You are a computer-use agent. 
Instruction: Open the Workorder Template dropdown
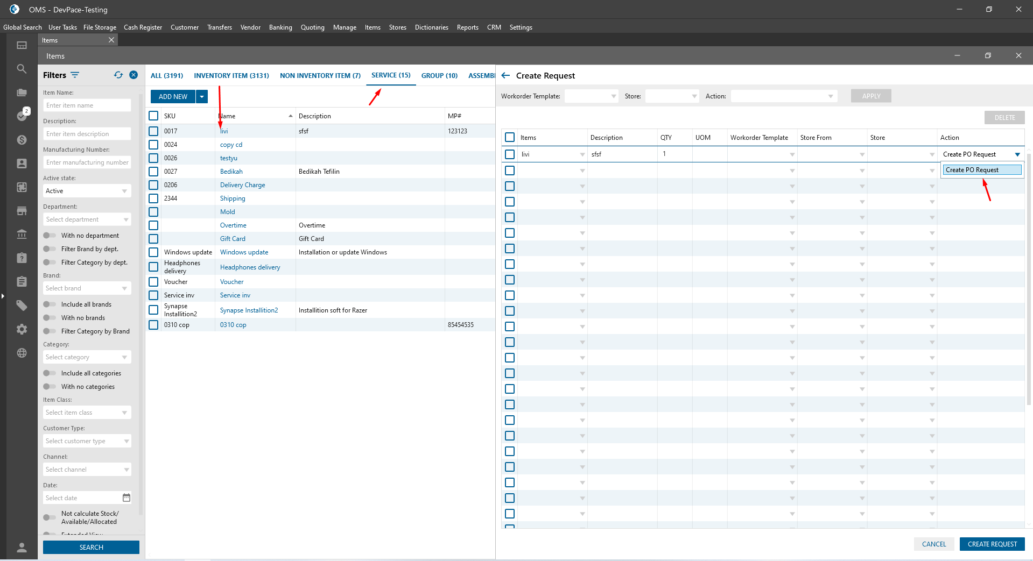click(591, 96)
